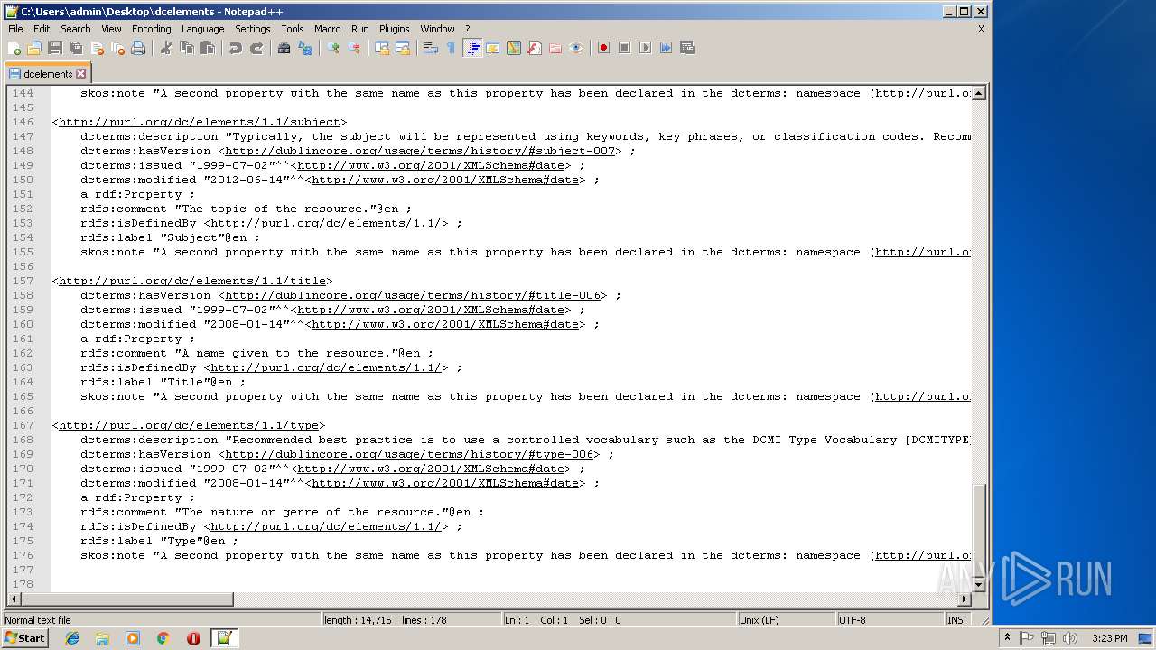
Task: Show hidden system tray icons arrow
Action: click(x=1008, y=637)
